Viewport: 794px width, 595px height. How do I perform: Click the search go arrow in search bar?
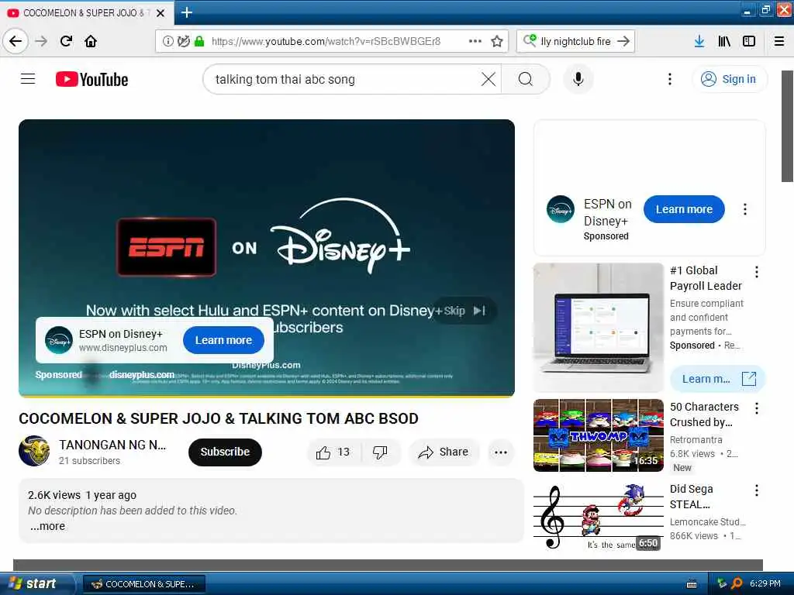coord(623,41)
